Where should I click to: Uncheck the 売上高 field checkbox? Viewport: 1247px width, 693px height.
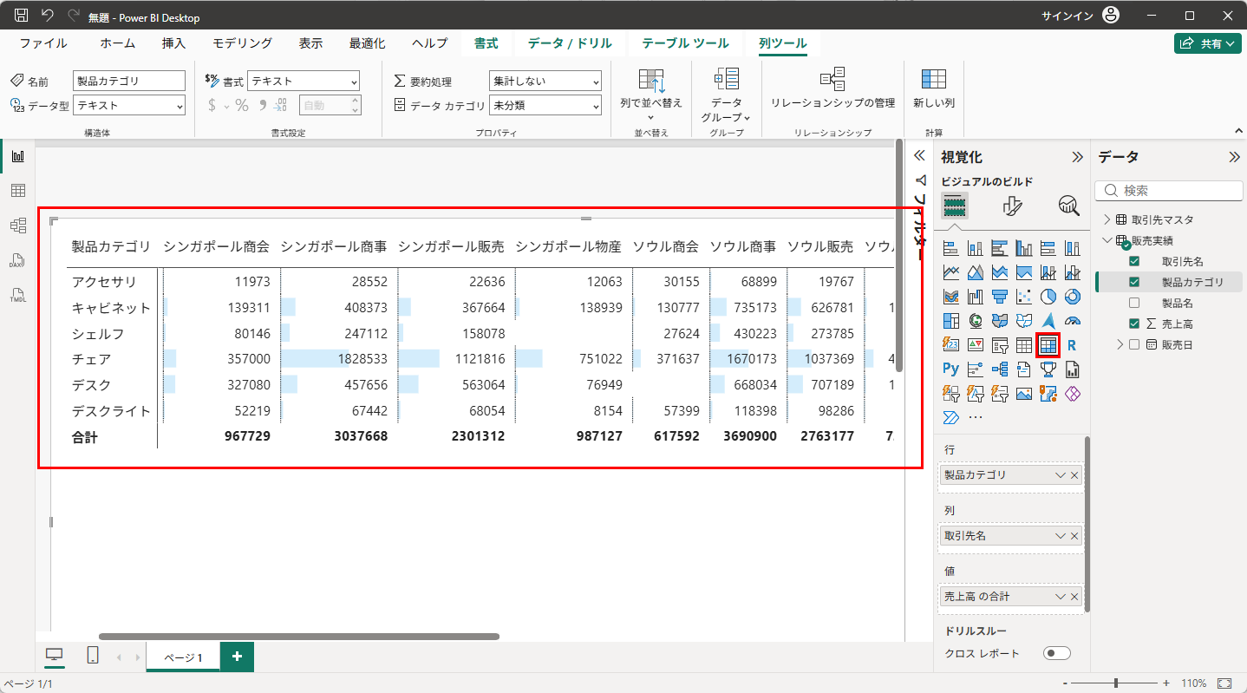click(1134, 324)
